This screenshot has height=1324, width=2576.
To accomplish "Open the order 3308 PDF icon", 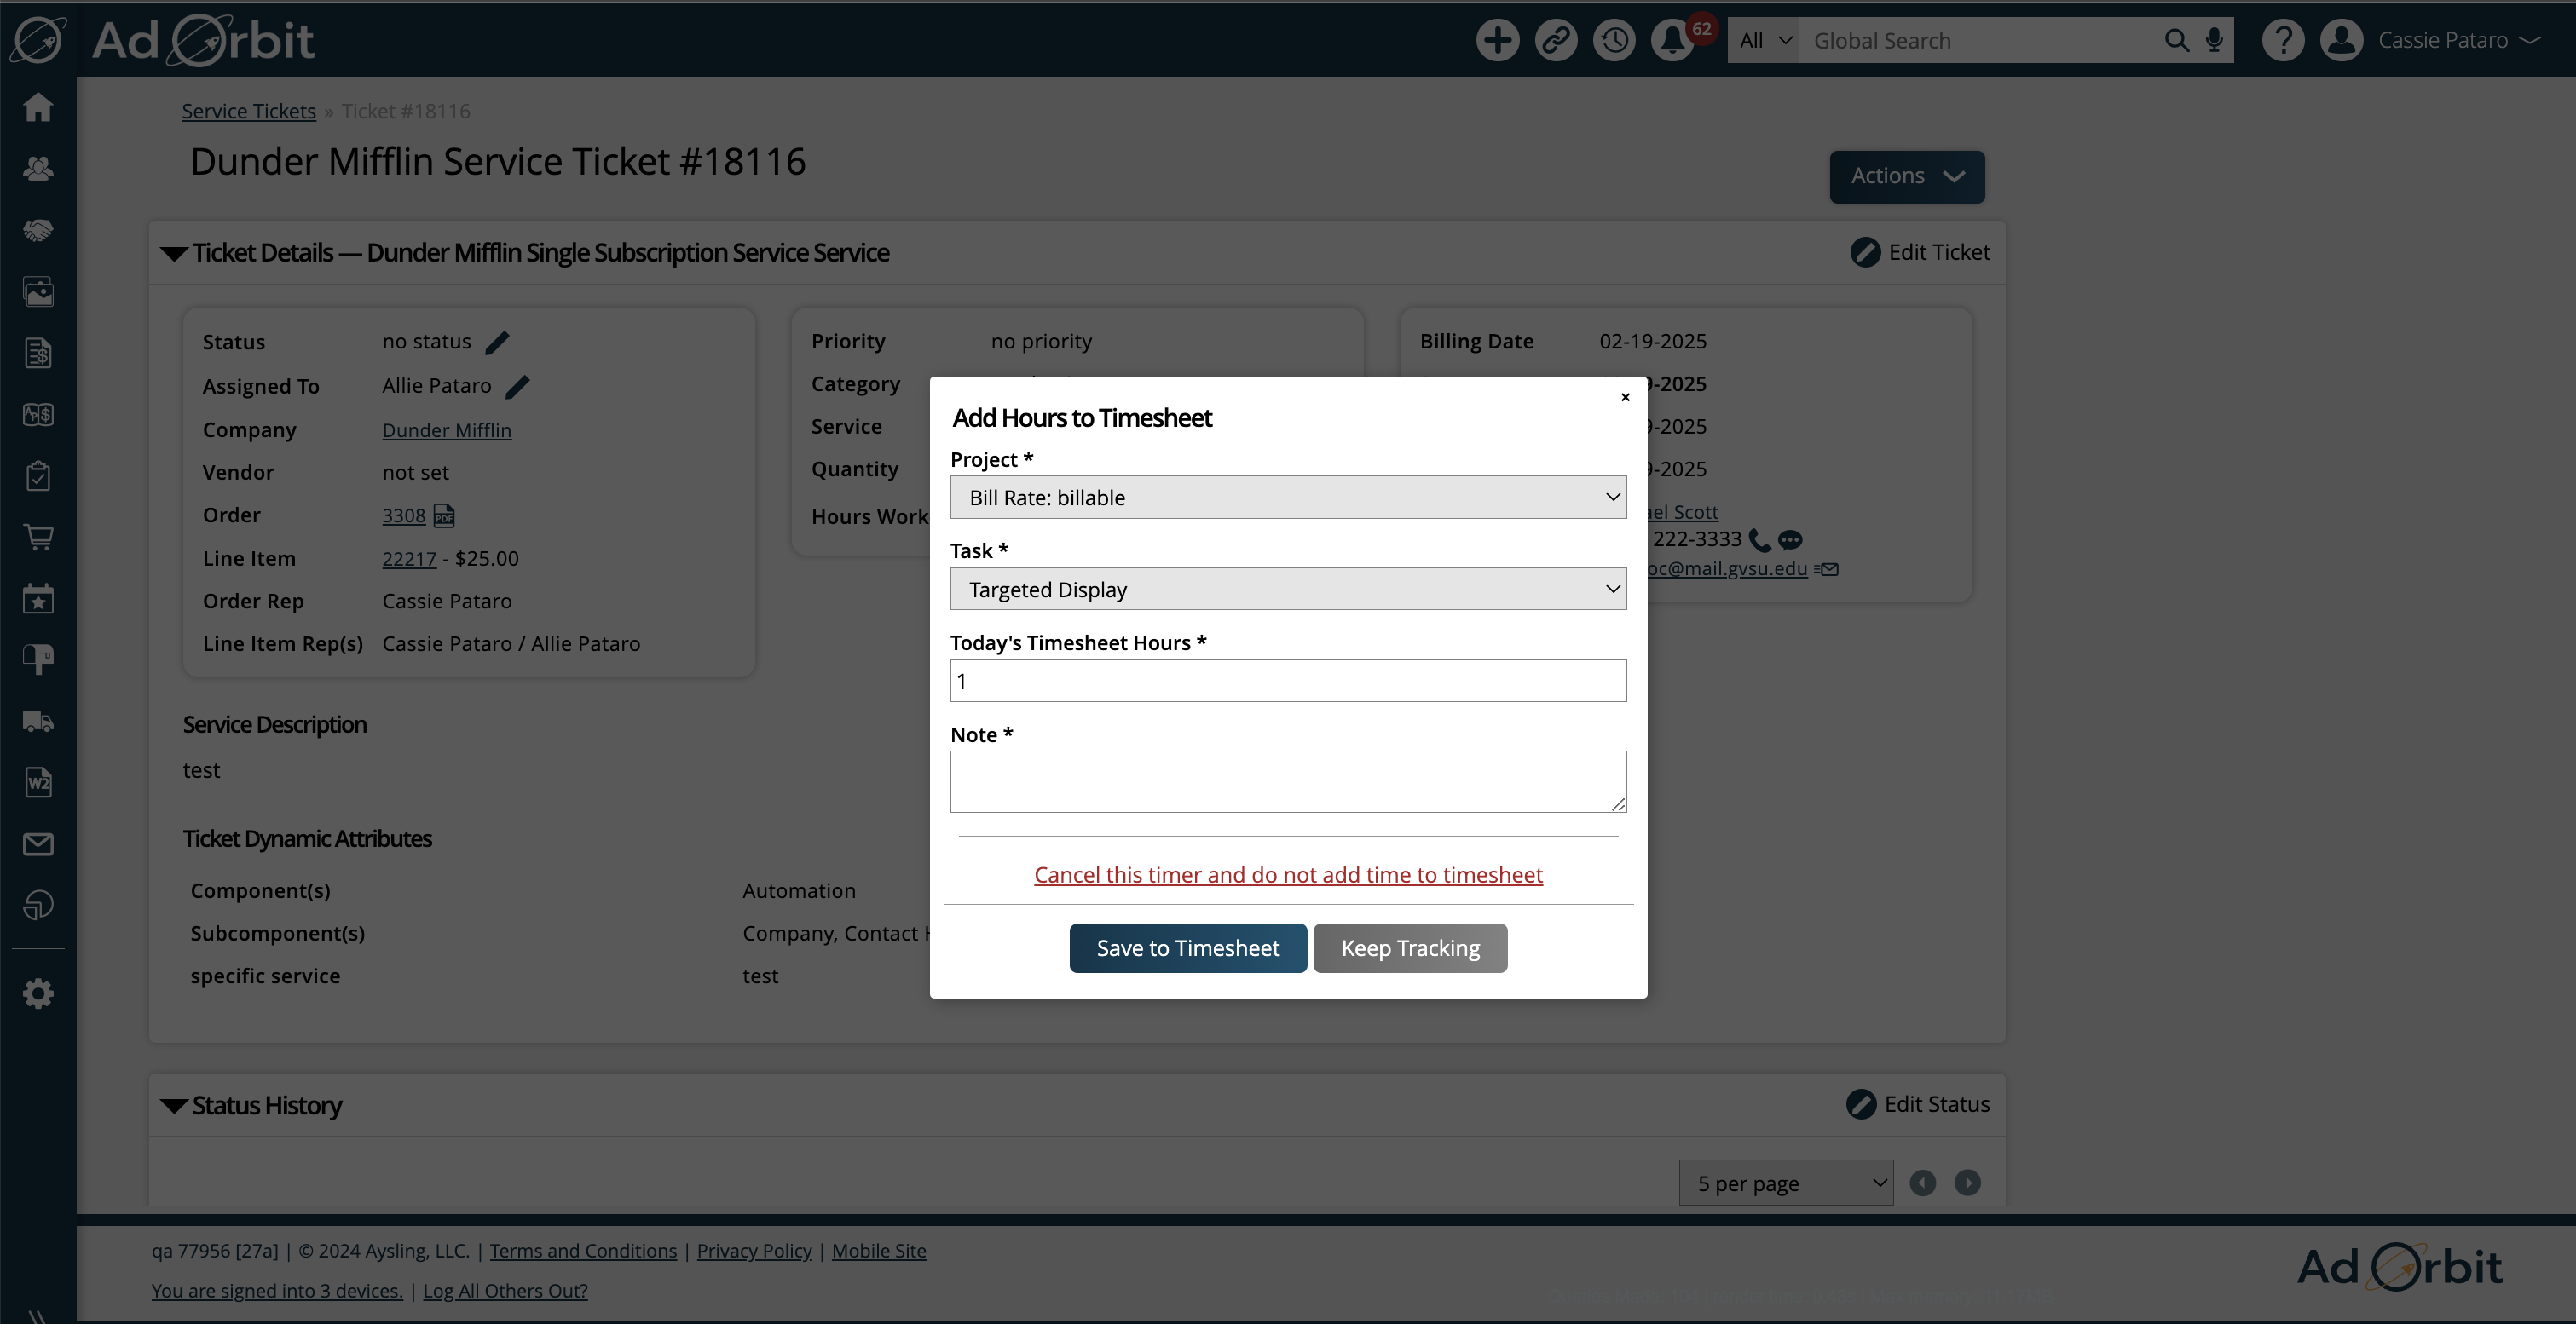I will [444, 515].
